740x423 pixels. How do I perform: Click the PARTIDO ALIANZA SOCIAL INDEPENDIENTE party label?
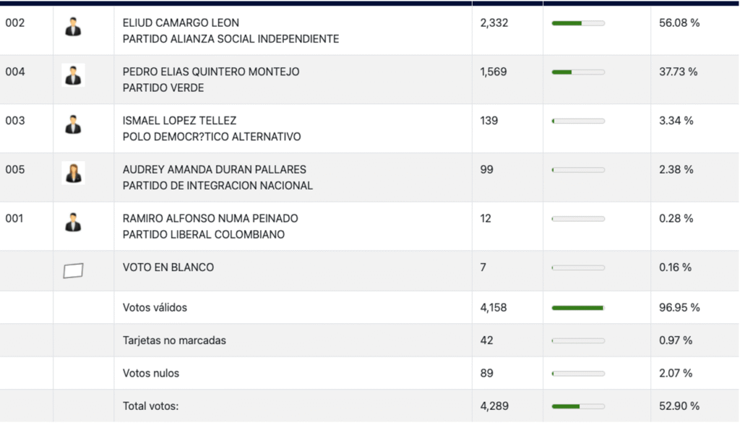pos(231,39)
